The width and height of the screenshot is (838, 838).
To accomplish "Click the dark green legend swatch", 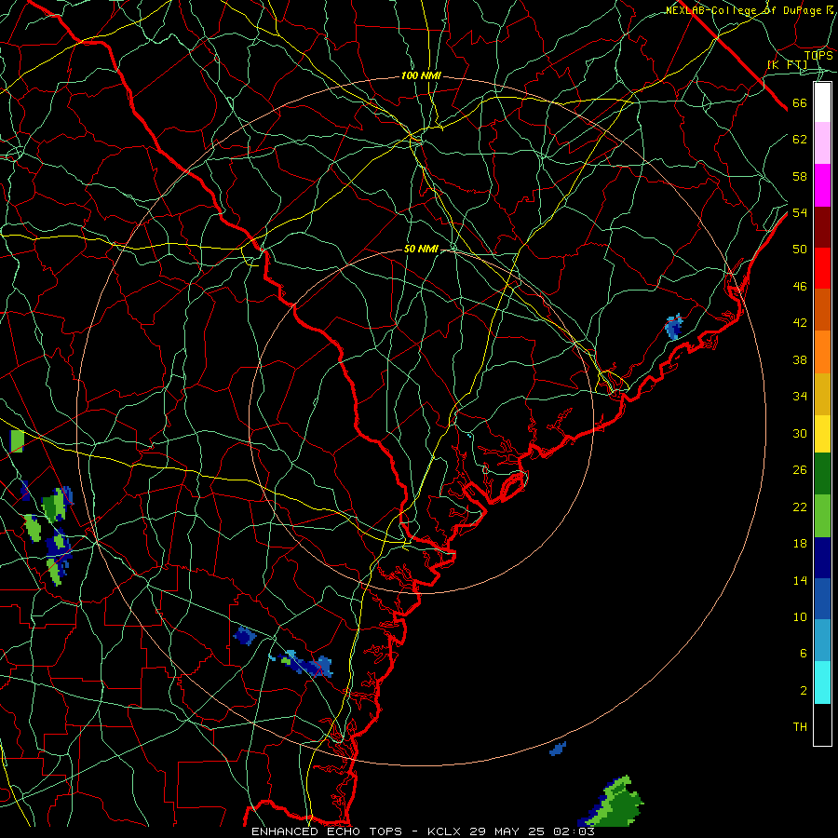I will click(822, 474).
